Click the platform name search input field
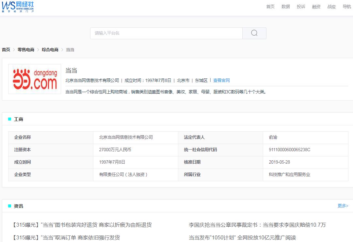Screen dimensions: 353x242 click(163, 33)
